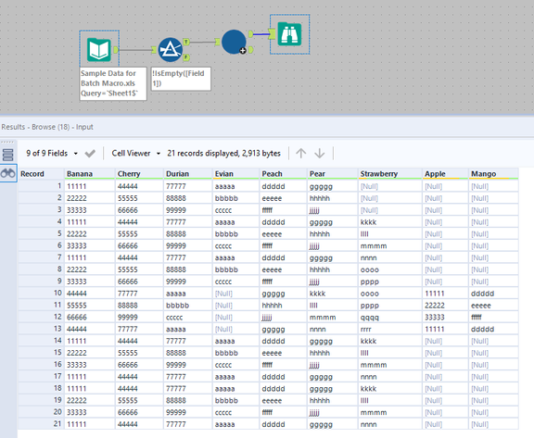Click the Durian 88888 cell in record 19
The image size is (534, 438).
pos(188,400)
